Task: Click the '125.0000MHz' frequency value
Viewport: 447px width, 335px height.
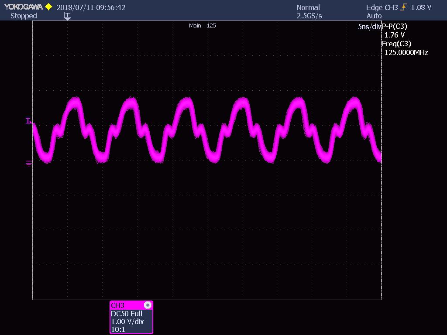Action: [x=406, y=52]
